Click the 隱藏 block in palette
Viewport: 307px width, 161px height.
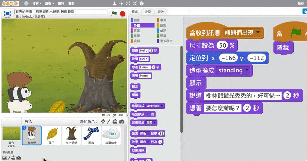pyautogui.click(x=135, y=95)
